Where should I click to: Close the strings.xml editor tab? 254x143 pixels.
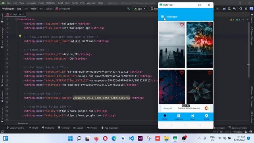23,14
